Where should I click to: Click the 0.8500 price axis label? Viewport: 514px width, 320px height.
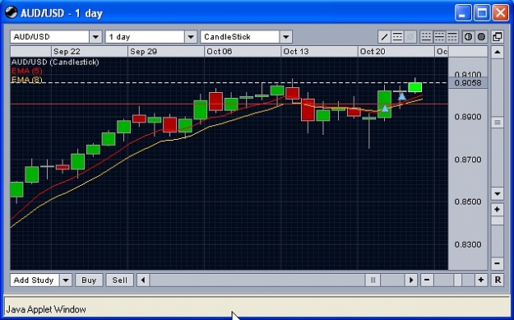(468, 202)
